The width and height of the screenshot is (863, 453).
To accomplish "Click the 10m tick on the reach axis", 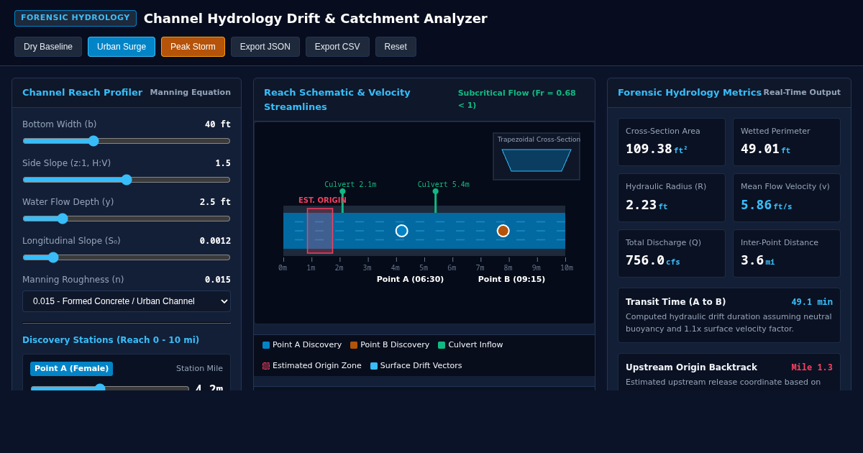I will pyautogui.click(x=567, y=267).
